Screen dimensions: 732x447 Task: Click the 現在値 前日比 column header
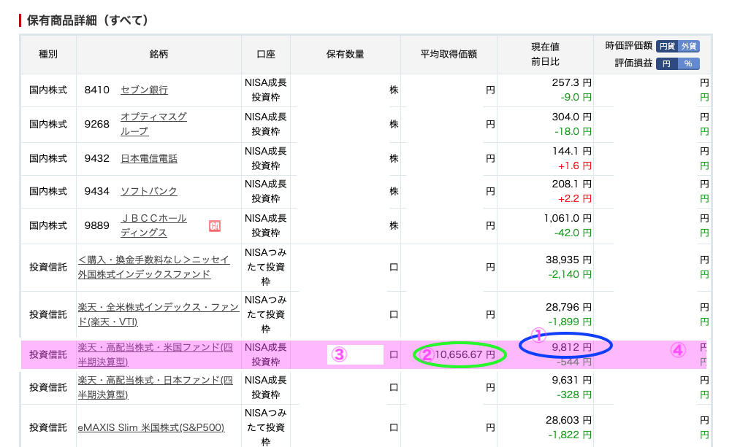545,54
